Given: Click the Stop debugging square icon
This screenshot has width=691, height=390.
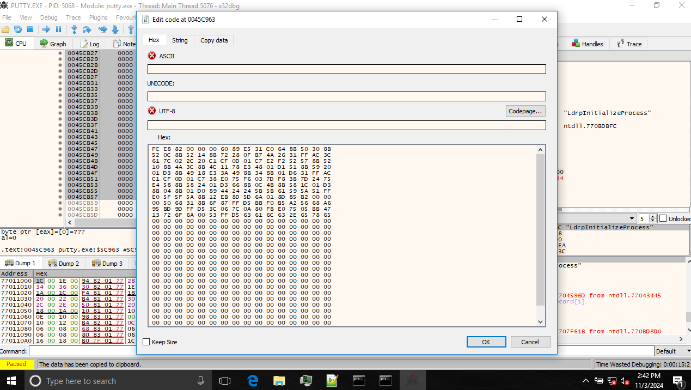Looking at the screenshot, I should click(x=30, y=29).
